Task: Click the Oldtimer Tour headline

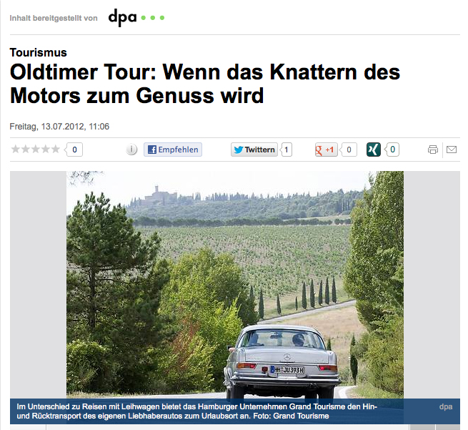Action: 205,84
